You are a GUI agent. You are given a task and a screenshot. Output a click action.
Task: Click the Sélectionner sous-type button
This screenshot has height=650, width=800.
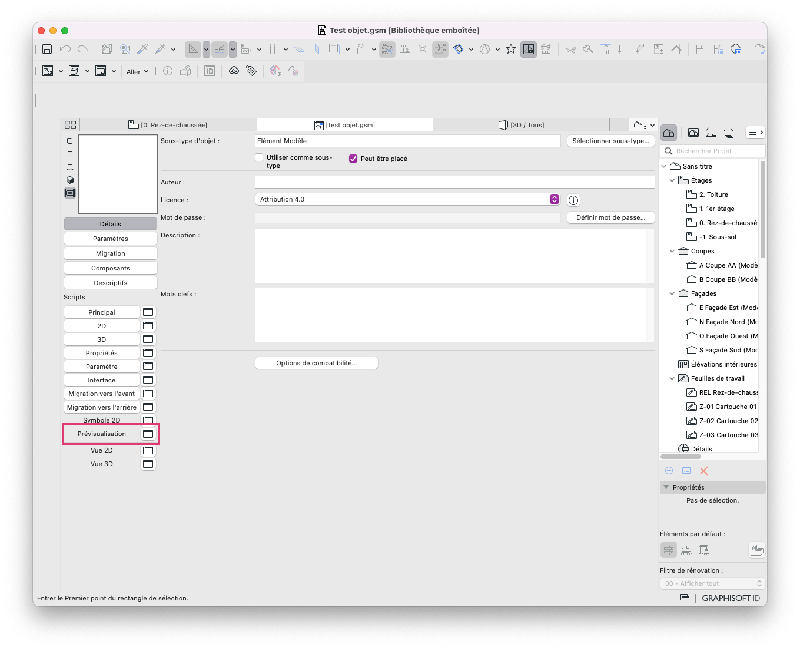[x=611, y=141]
